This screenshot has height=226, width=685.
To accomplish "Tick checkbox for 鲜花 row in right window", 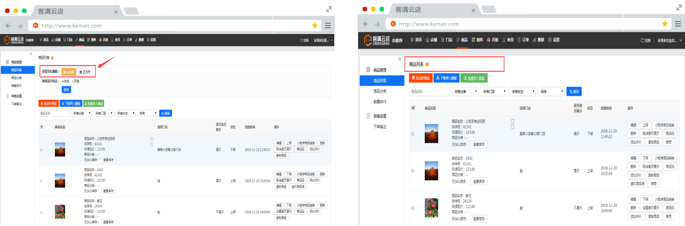I will (x=412, y=208).
